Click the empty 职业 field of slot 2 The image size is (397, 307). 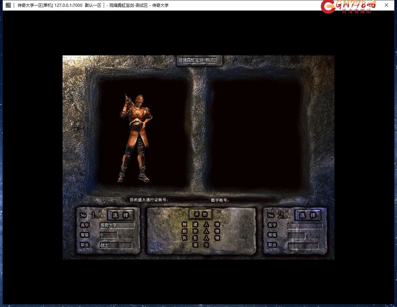[303, 246]
